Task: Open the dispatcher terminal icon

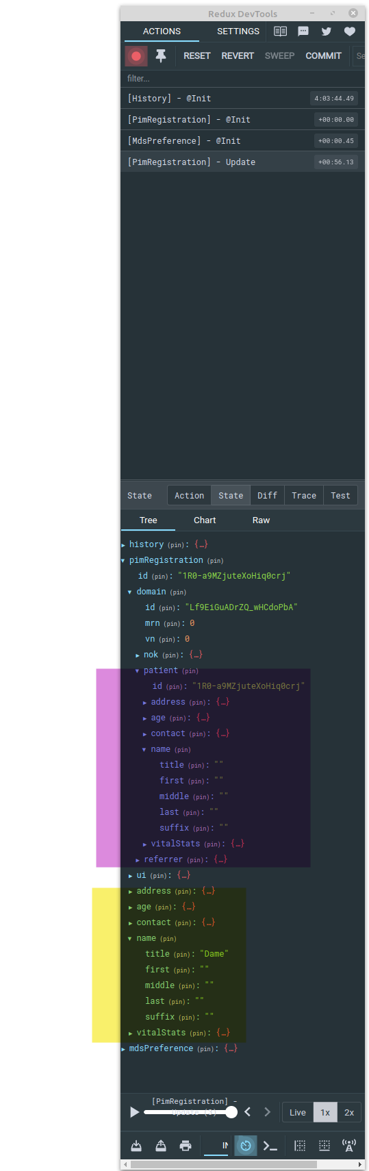Action: 270,1146
